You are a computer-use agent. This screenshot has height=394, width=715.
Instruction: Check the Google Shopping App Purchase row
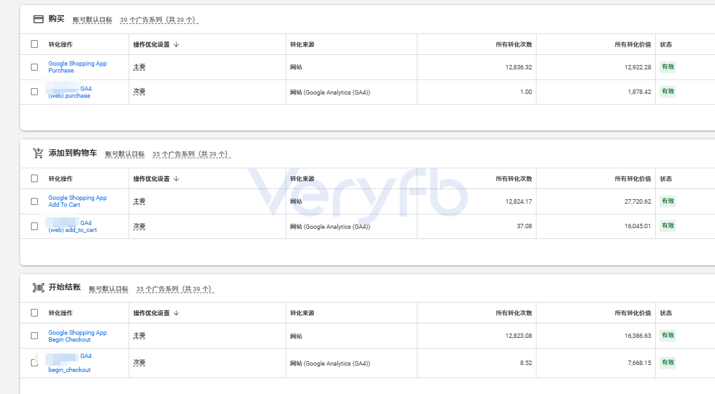[34, 67]
